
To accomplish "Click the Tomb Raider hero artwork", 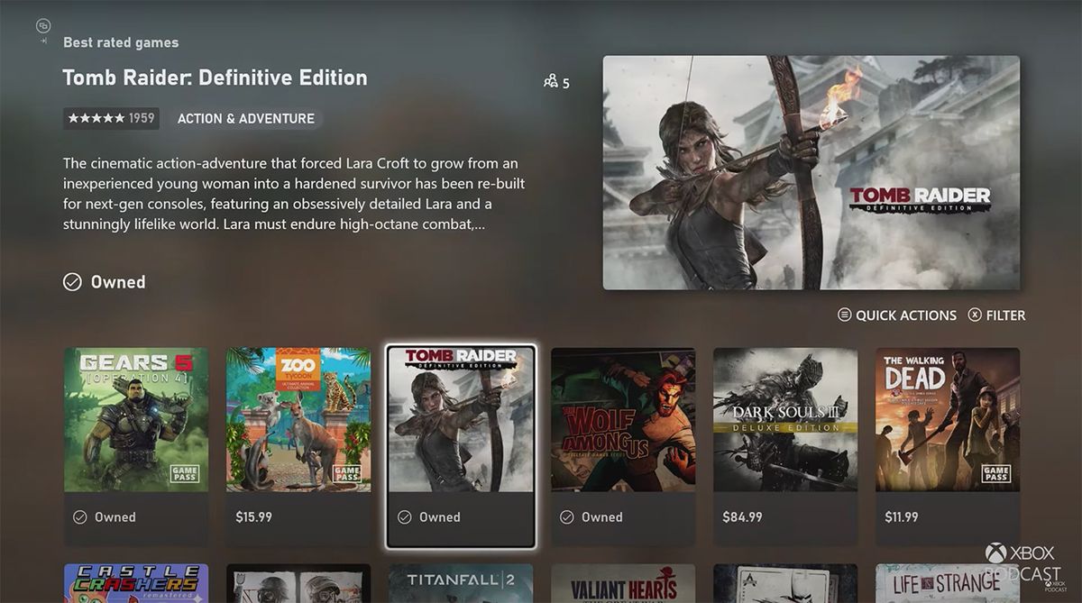I will coord(810,173).
